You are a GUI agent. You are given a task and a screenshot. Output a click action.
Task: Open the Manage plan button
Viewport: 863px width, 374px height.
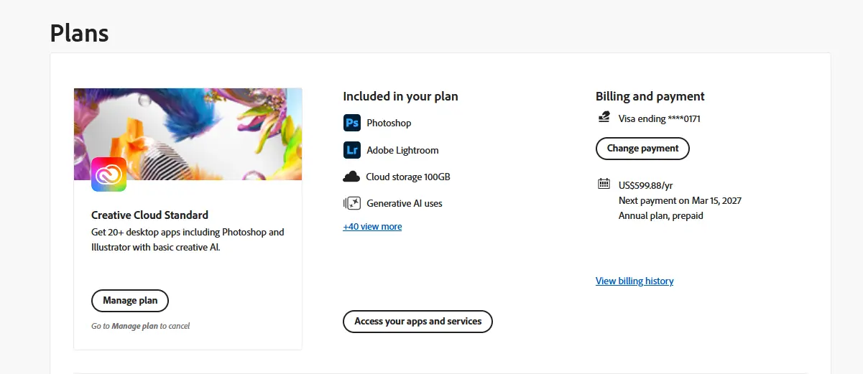click(130, 301)
